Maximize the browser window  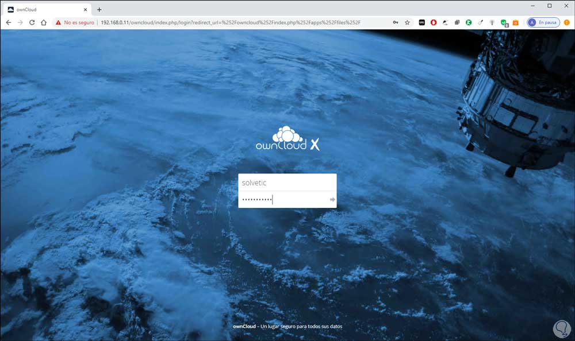549,6
